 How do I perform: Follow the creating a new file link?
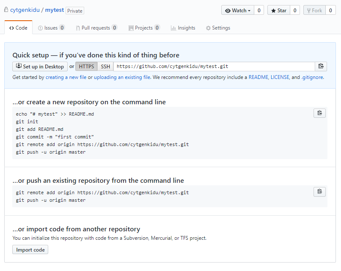(x=66, y=77)
